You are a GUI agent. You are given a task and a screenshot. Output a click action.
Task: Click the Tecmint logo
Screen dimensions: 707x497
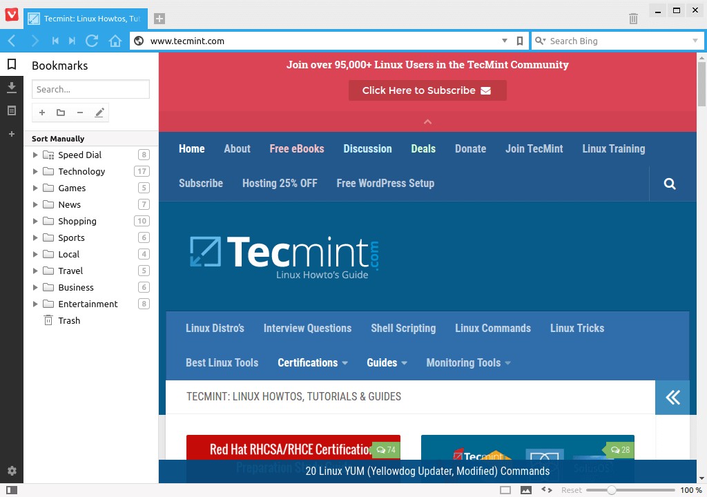pyautogui.click(x=284, y=257)
